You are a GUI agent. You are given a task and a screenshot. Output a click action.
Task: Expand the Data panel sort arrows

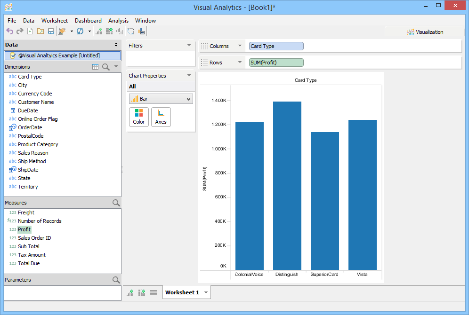coord(116,45)
